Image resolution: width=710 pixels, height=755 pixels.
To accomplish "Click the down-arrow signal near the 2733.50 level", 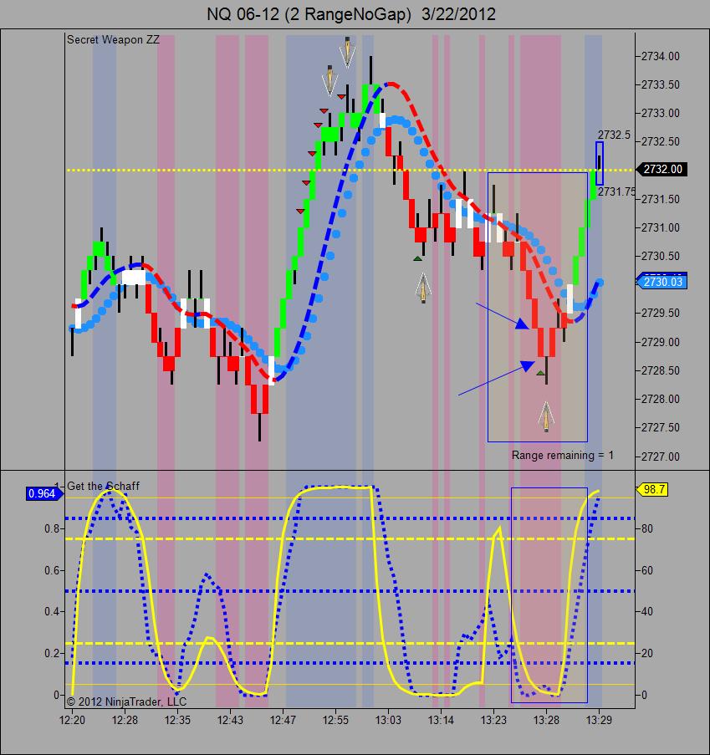I will point(330,80).
